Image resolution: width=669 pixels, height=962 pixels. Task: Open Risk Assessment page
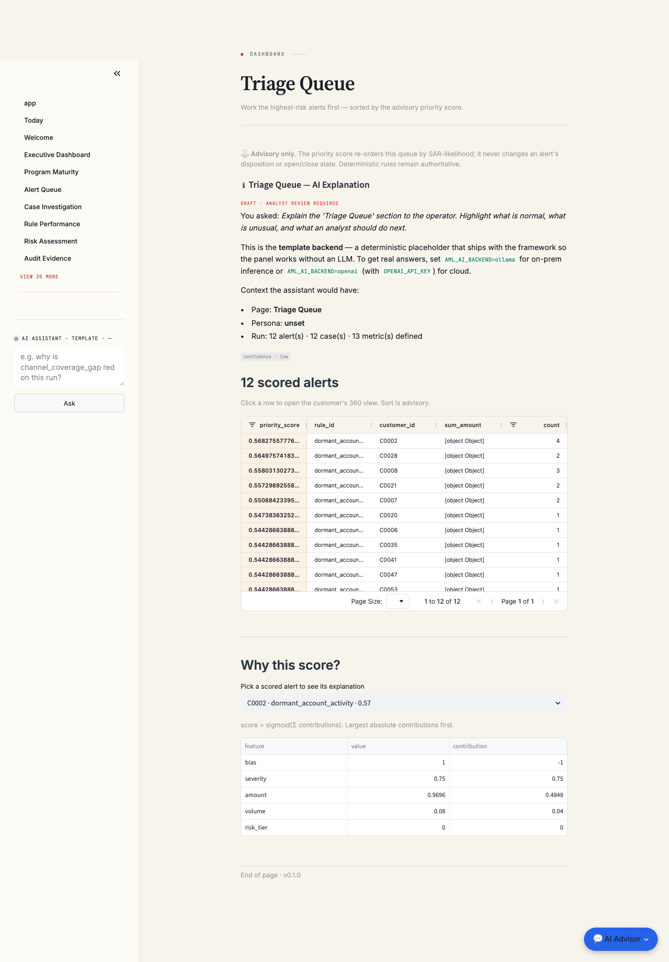[51, 241]
